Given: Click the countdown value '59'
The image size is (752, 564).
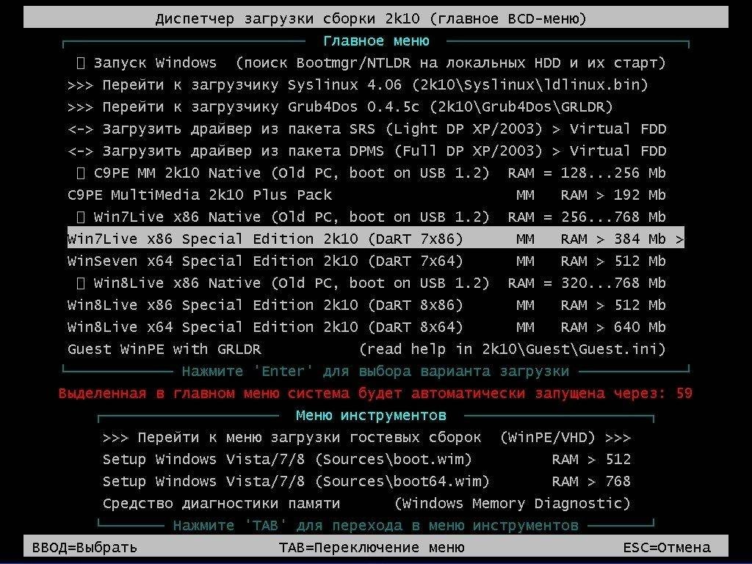Looking at the screenshot, I should pyautogui.click(x=684, y=394).
